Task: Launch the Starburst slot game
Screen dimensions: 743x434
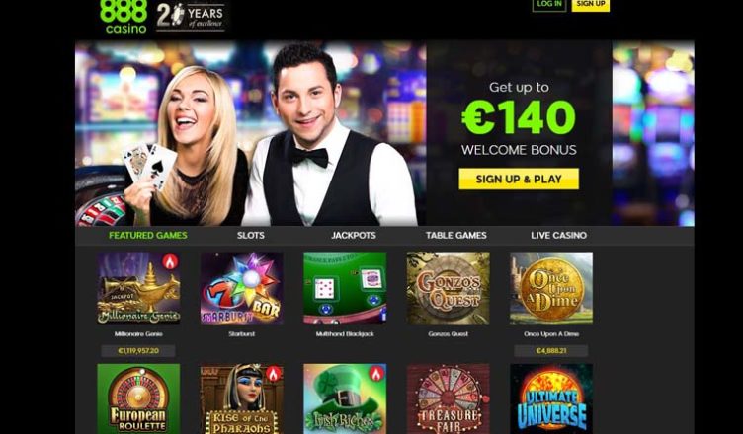Action: 242,288
